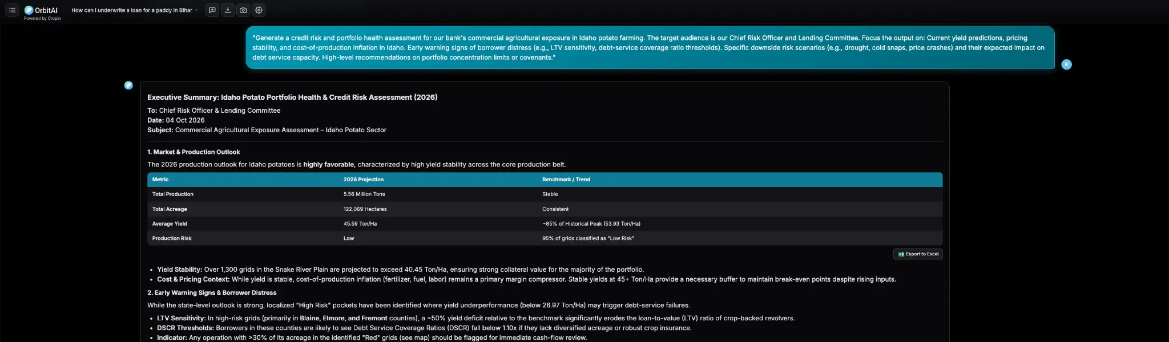
Task: Click the LTV Sensitivity bullet
Action: (x=475, y=318)
